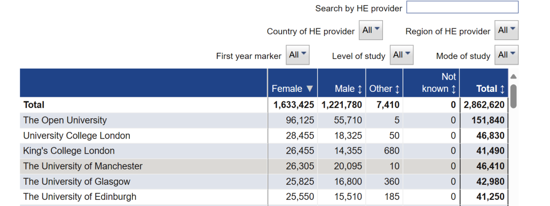Click King's College female count 26,455
Viewport: 550px width, 206px height.
(x=300, y=151)
